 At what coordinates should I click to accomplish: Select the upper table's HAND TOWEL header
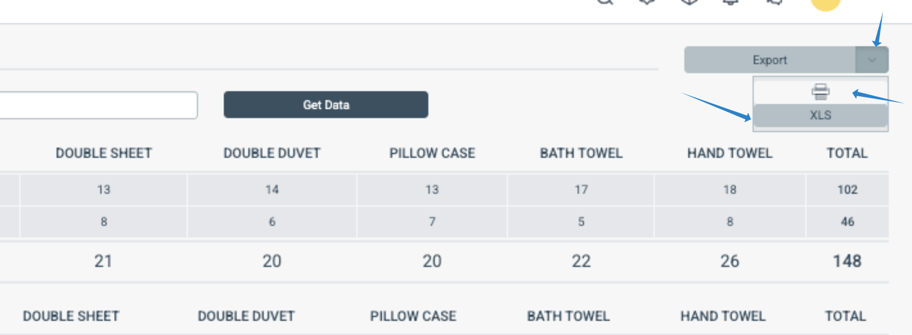(730, 153)
